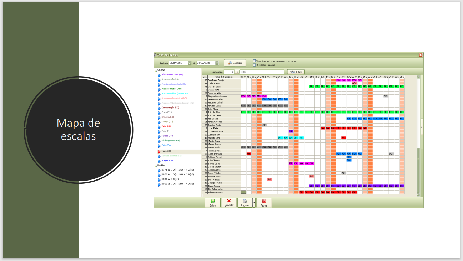This screenshot has width=463, height=261.
Task: Click the Filtrar binoculars button
Action: click(296, 72)
